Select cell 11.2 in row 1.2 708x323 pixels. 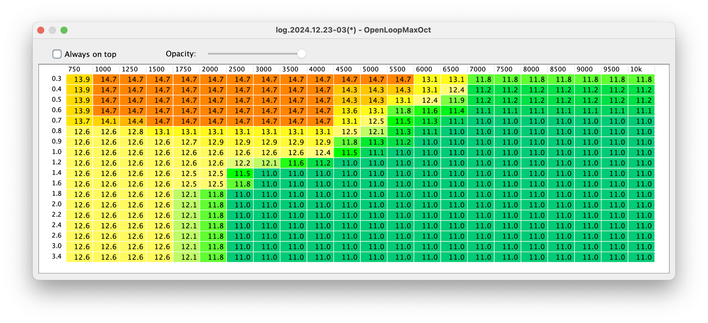click(320, 163)
